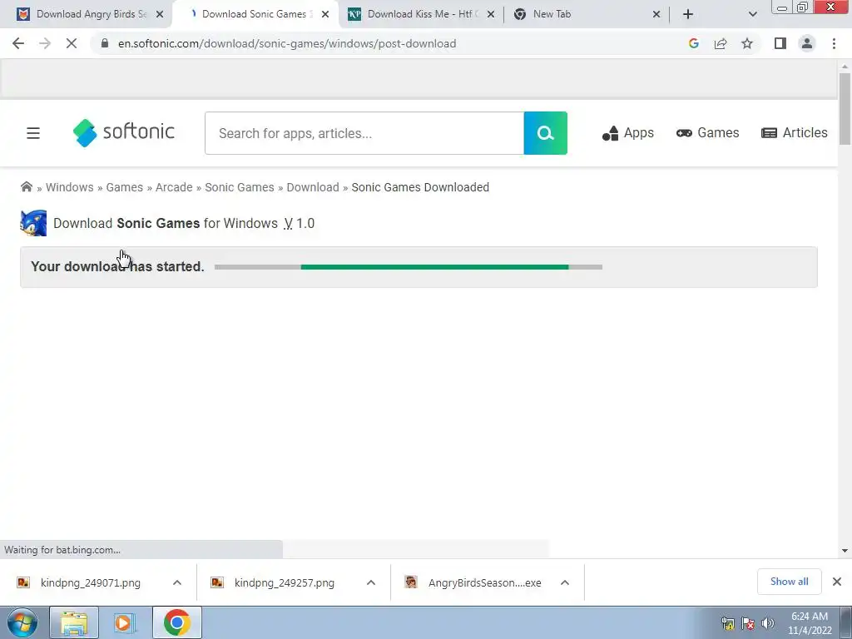Viewport: 852px width, 639px height.
Task: Open a new browser tab
Action: [x=688, y=14]
